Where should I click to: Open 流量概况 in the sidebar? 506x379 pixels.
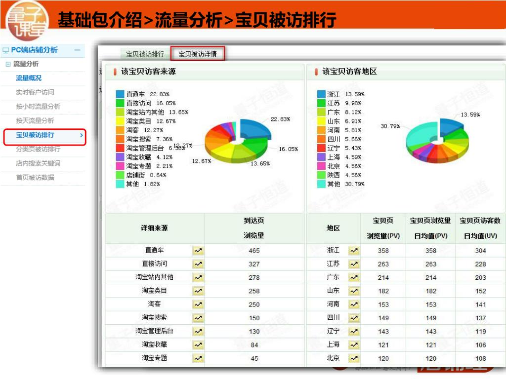point(29,78)
